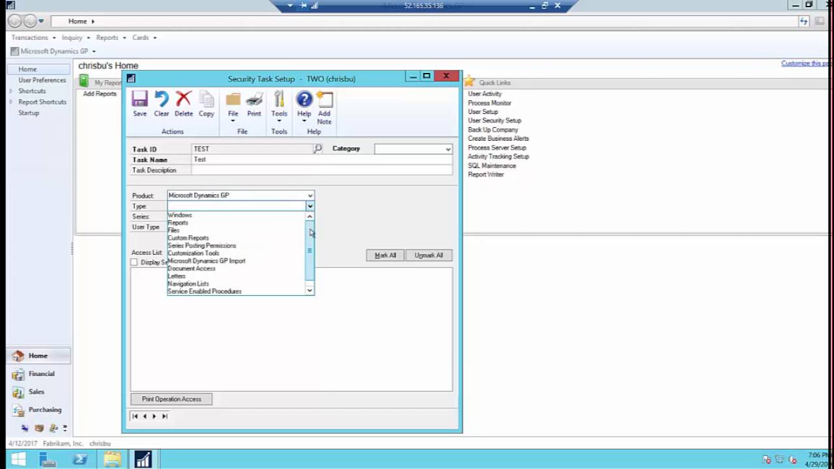834x469 pixels.
Task: Open User Activity quick link
Action: (x=485, y=94)
